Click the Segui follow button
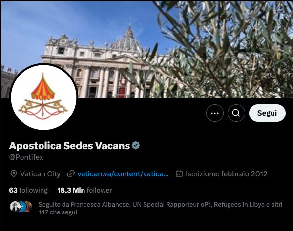Viewport: 293px width, 231px height. click(267, 113)
